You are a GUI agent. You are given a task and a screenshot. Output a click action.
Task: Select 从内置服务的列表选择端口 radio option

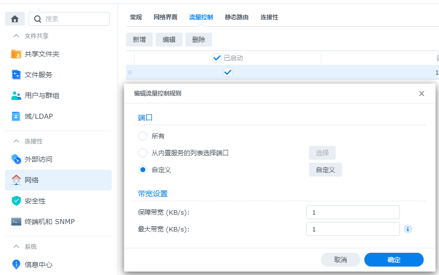point(143,153)
